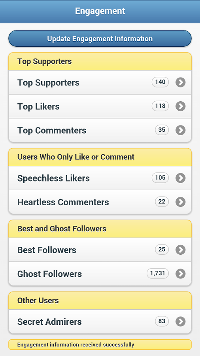The height and width of the screenshot is (356, 200).
Task: Click the Best and Ghost Followers header
Action: [x=100, y=229]
